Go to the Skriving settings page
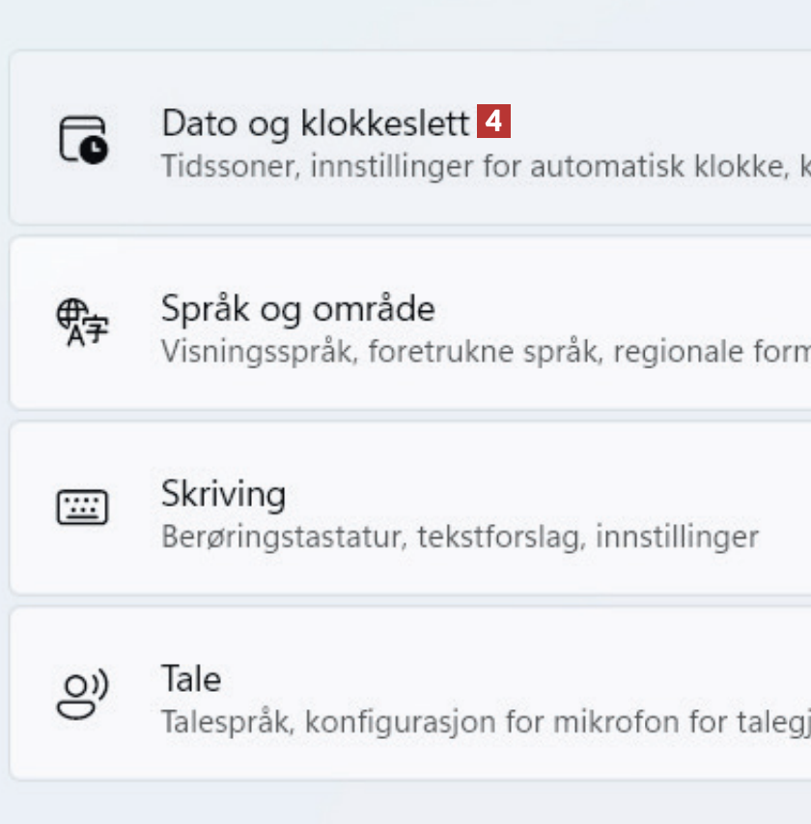Image resolution: width=811 pixels, height=824 pixels. (223, 494)
